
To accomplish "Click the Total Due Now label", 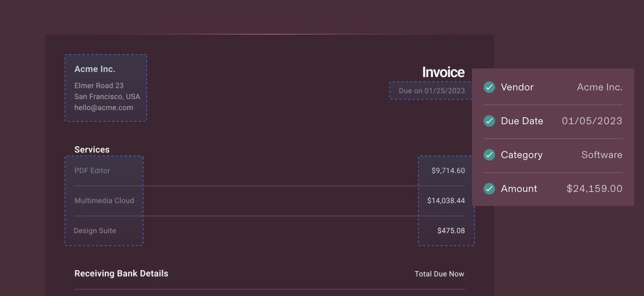I will [439, 274].
